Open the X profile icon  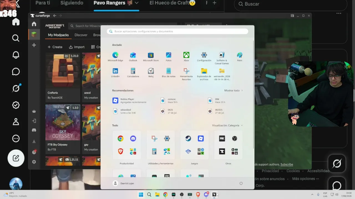point(16,122)
